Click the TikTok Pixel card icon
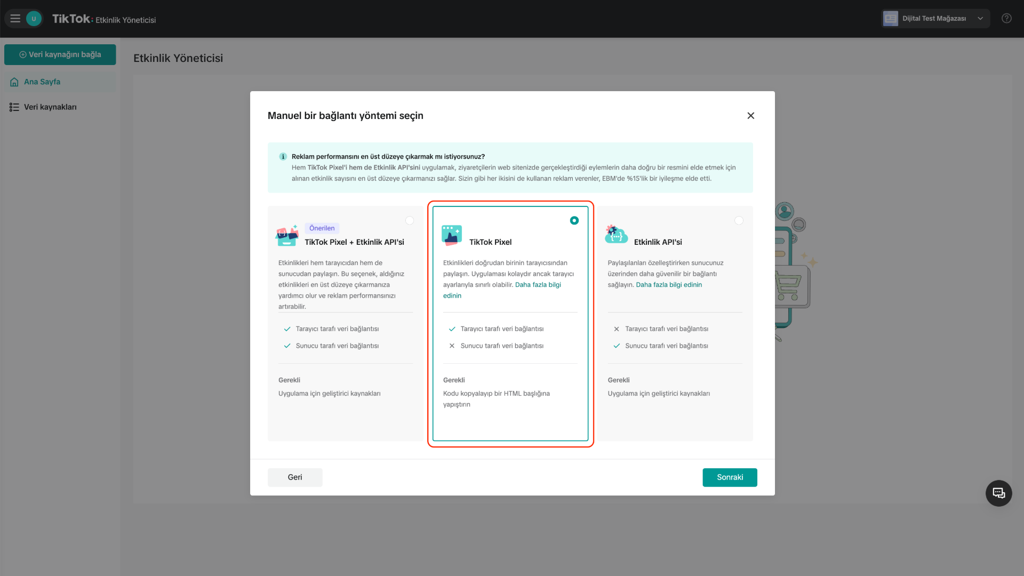 [452, 235]
